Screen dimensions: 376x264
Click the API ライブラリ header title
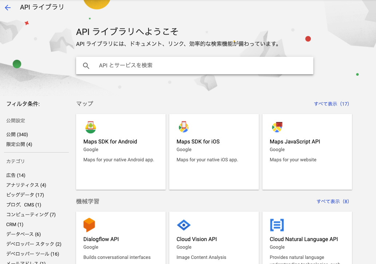click(42, 7)
